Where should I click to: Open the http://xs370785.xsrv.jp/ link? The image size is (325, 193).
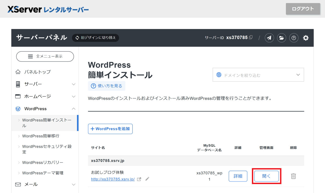click(x=113, y=179)
